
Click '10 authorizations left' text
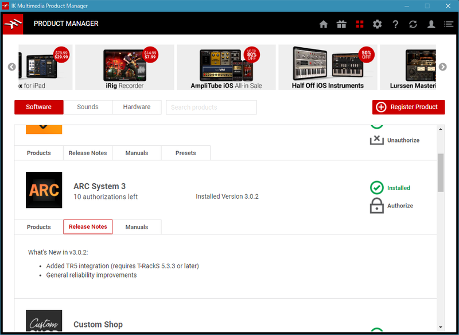[x=106, y=197]
